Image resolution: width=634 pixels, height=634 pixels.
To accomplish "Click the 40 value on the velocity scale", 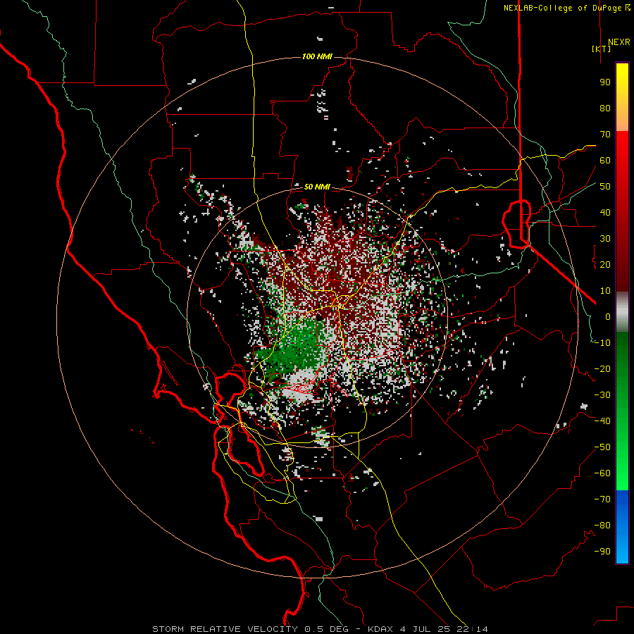I will (605, 212).
